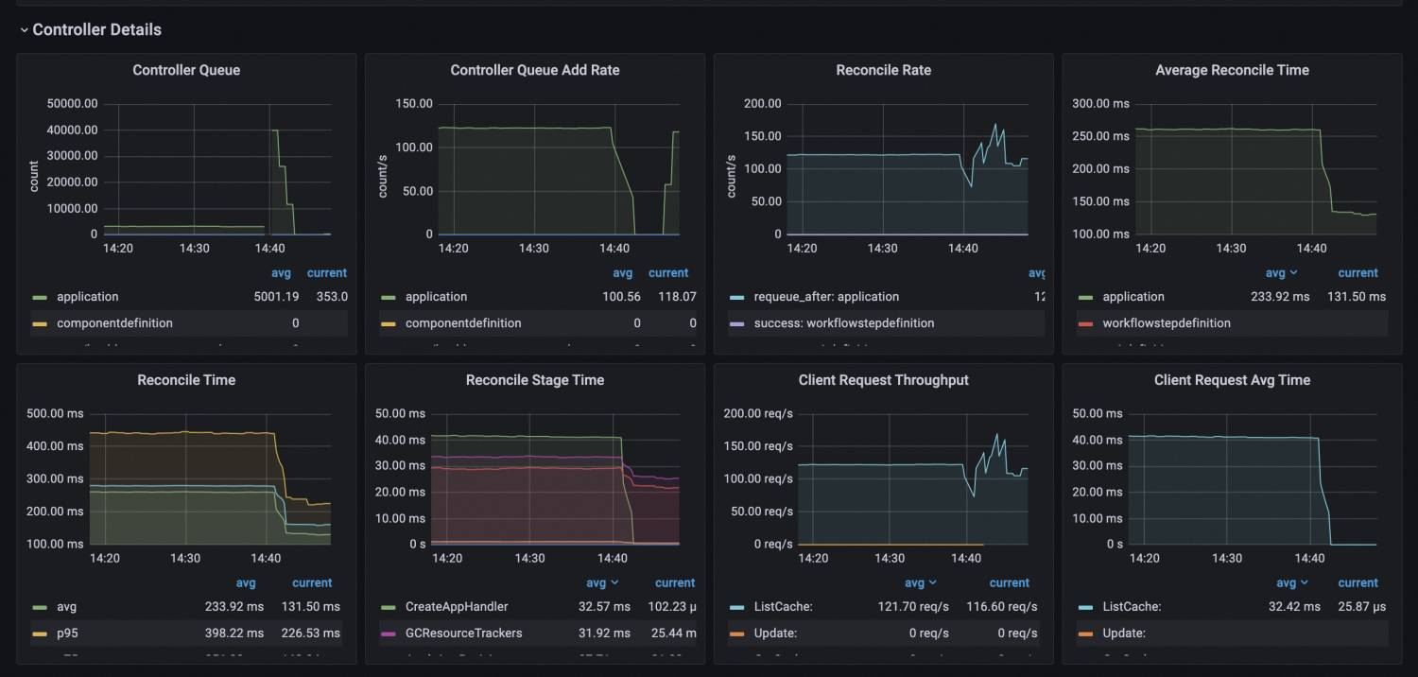Sort Average Reconcile Time legend by current column

(x=1358, y=273)
